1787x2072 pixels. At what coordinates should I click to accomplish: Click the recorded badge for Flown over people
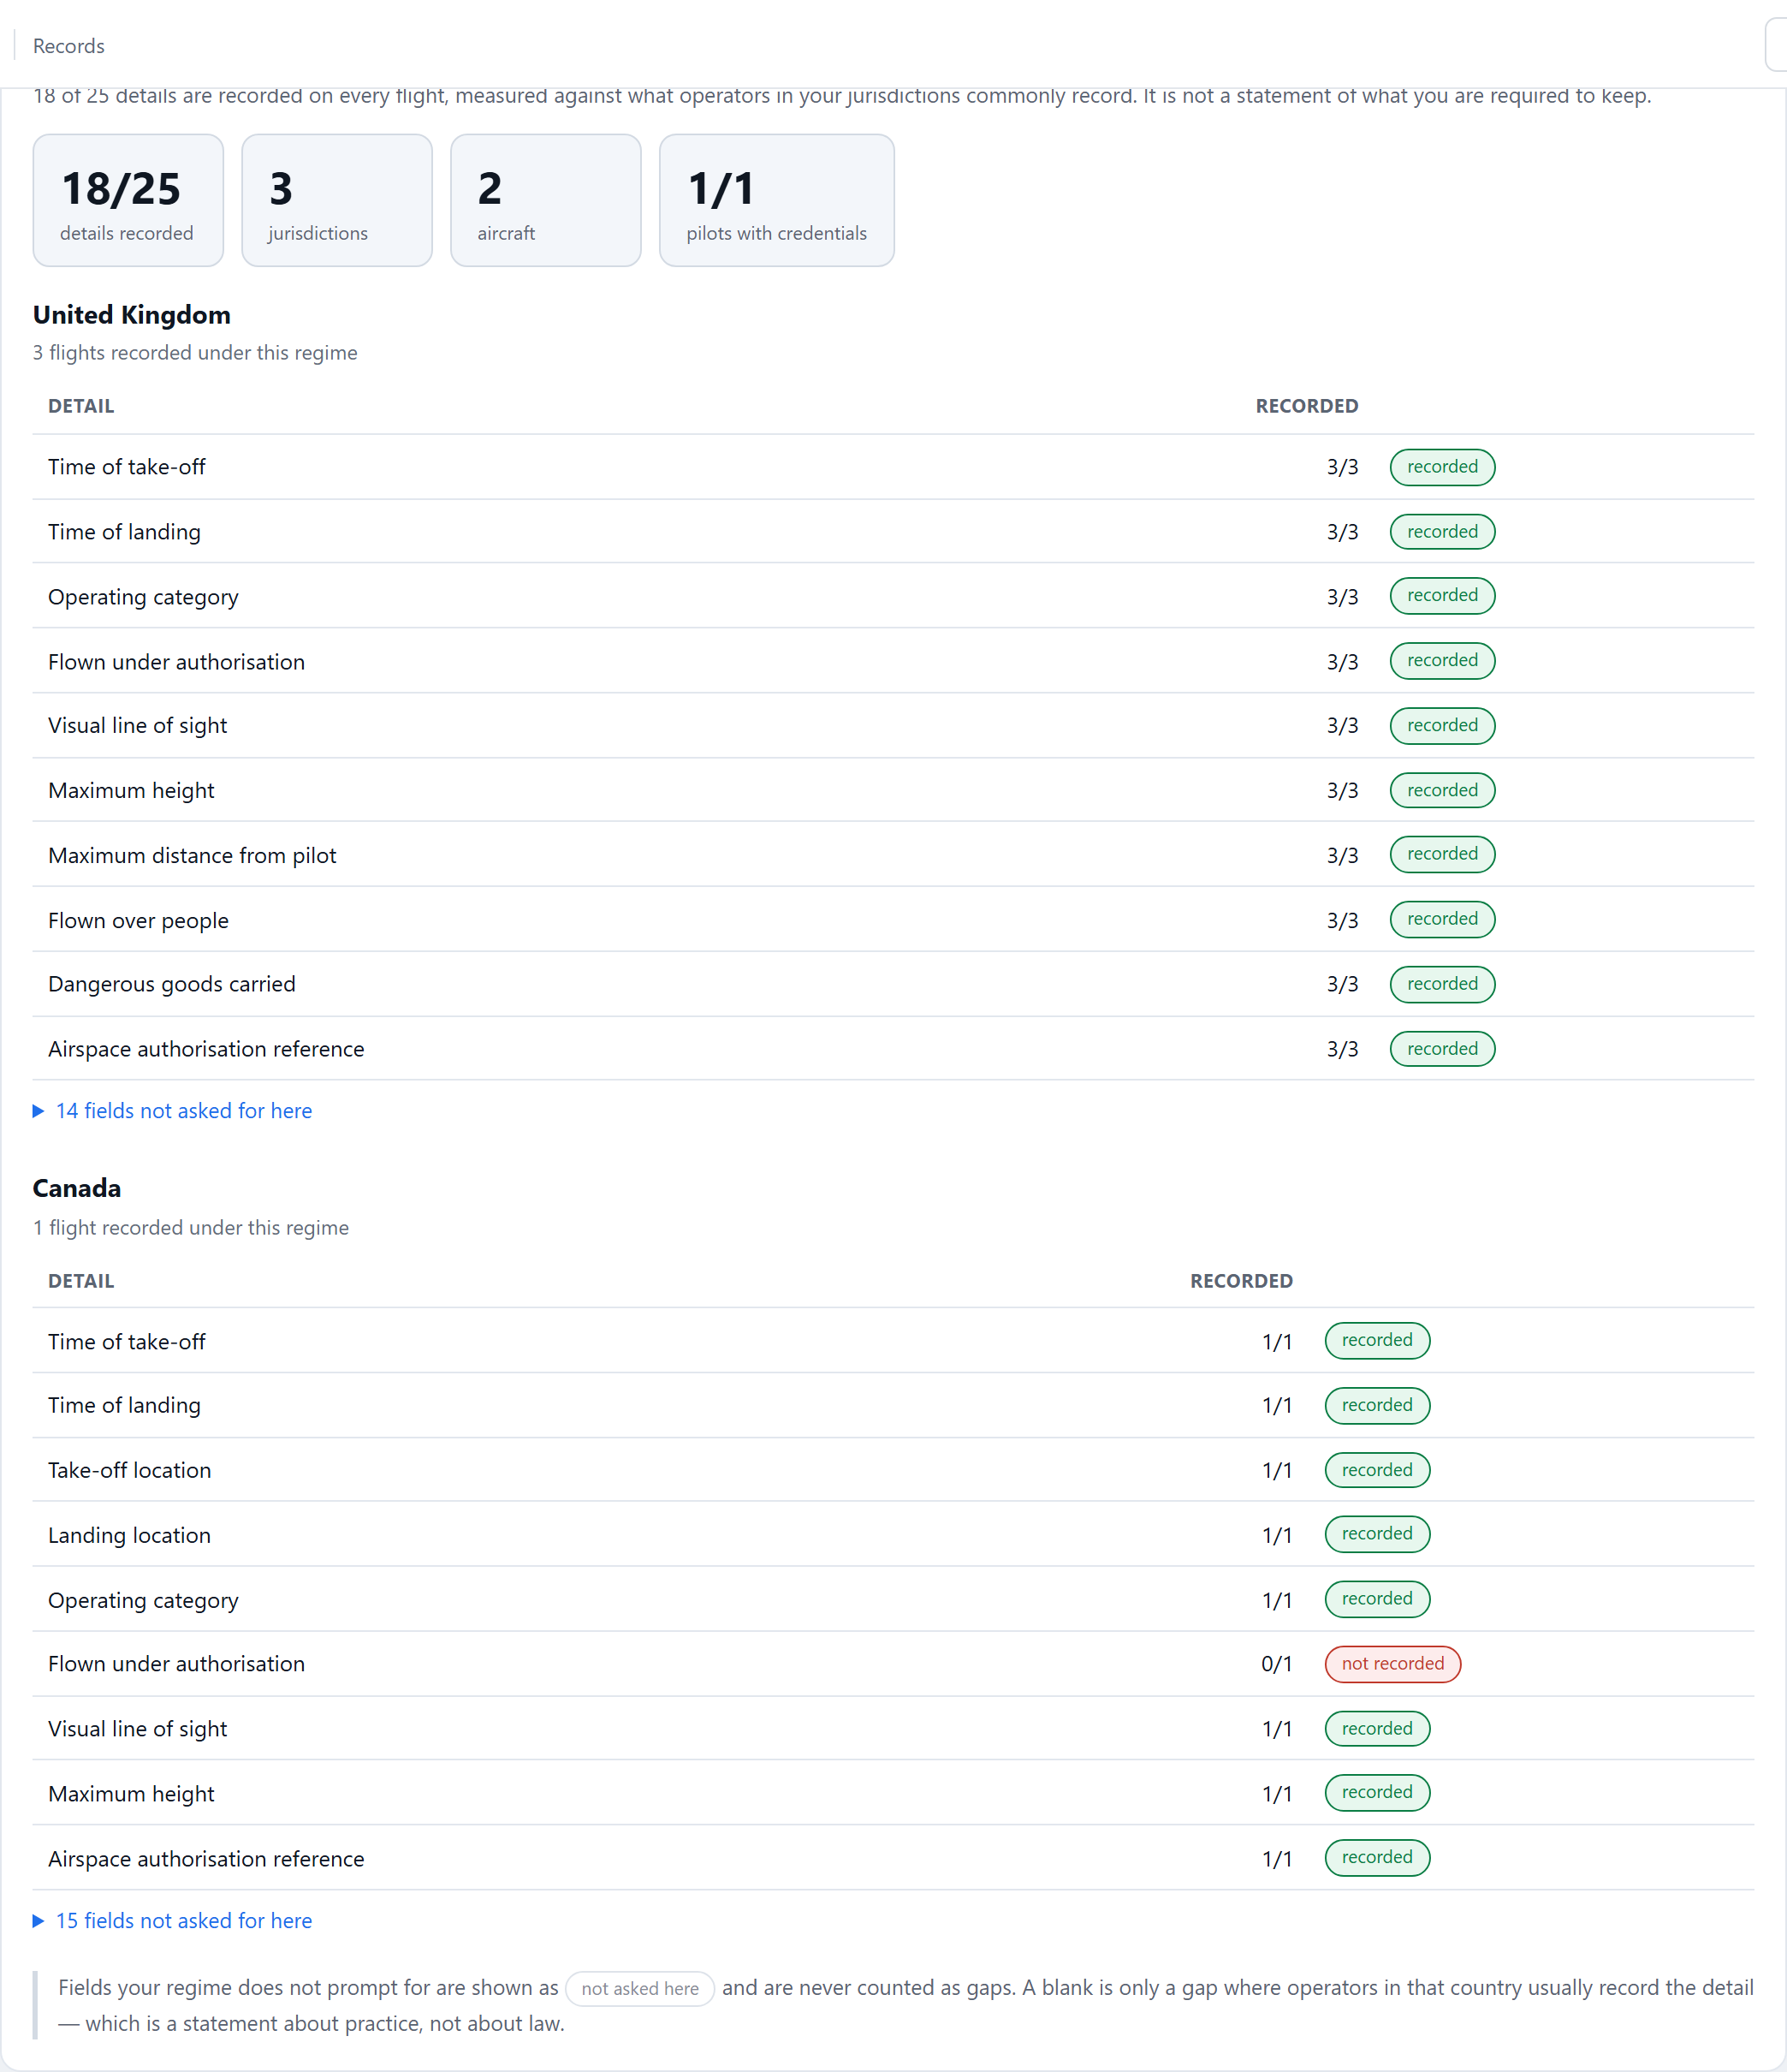[x=1442, y=920]
